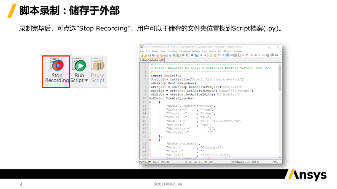This screenshot has width=337, height=189.
Task: Click the Zoom Out magnifier icon
Action: (x=205, y=55)
